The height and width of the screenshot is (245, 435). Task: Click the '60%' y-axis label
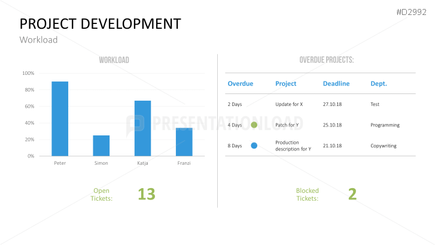[29, 106]
